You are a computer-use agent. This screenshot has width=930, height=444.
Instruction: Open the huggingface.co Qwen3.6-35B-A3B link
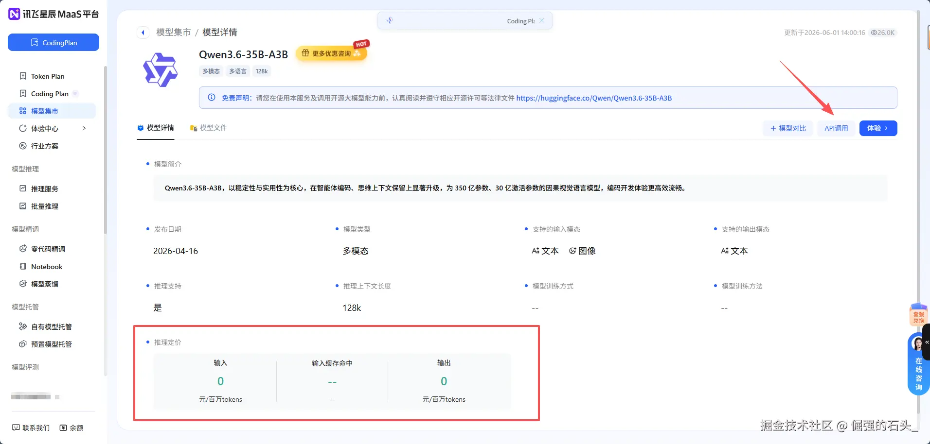coord(594,98)
